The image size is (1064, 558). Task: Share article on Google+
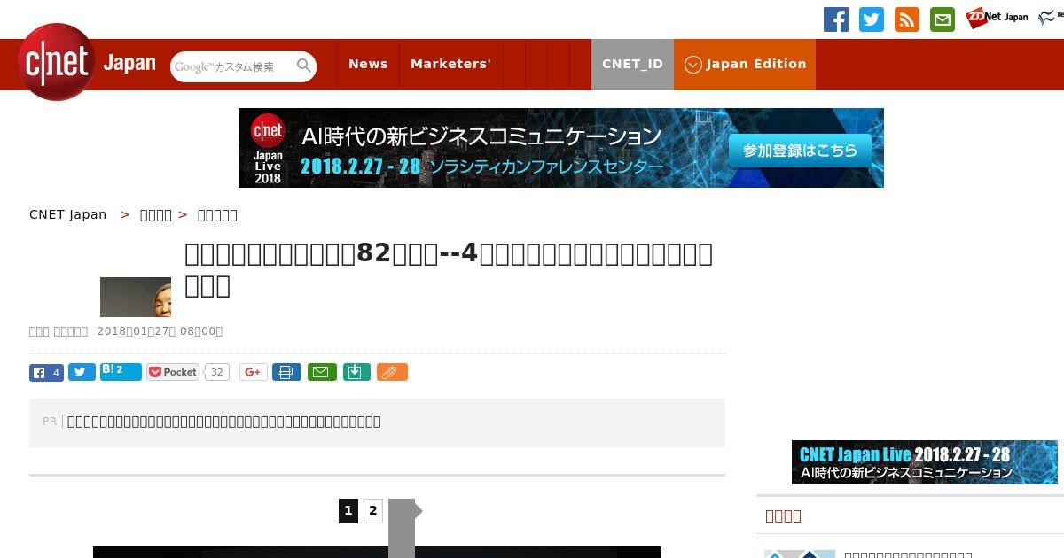254,372
